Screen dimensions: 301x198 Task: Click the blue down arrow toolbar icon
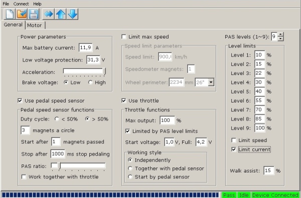click(x=72, y=14)
